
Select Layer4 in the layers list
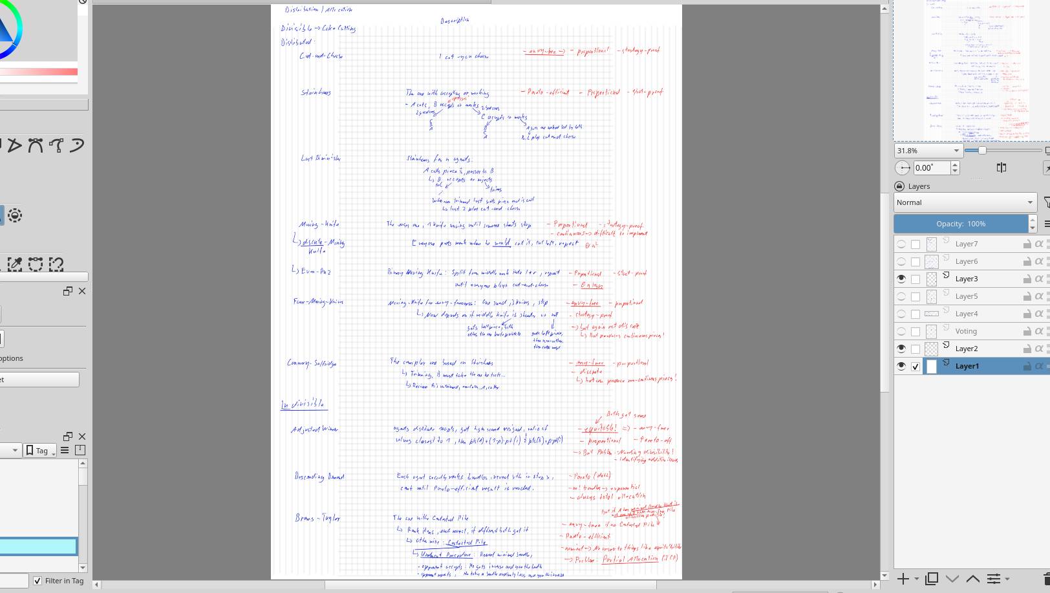(966, 314)
